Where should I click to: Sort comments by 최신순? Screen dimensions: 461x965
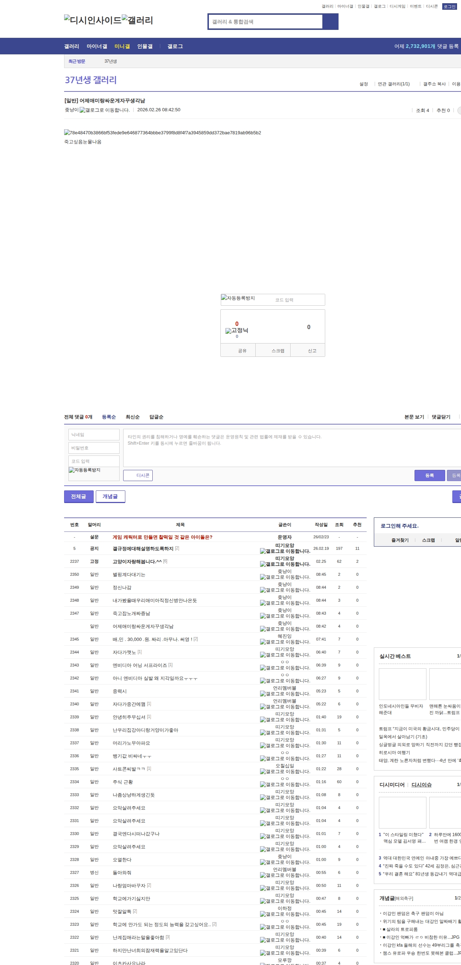(x=132, y=417)
